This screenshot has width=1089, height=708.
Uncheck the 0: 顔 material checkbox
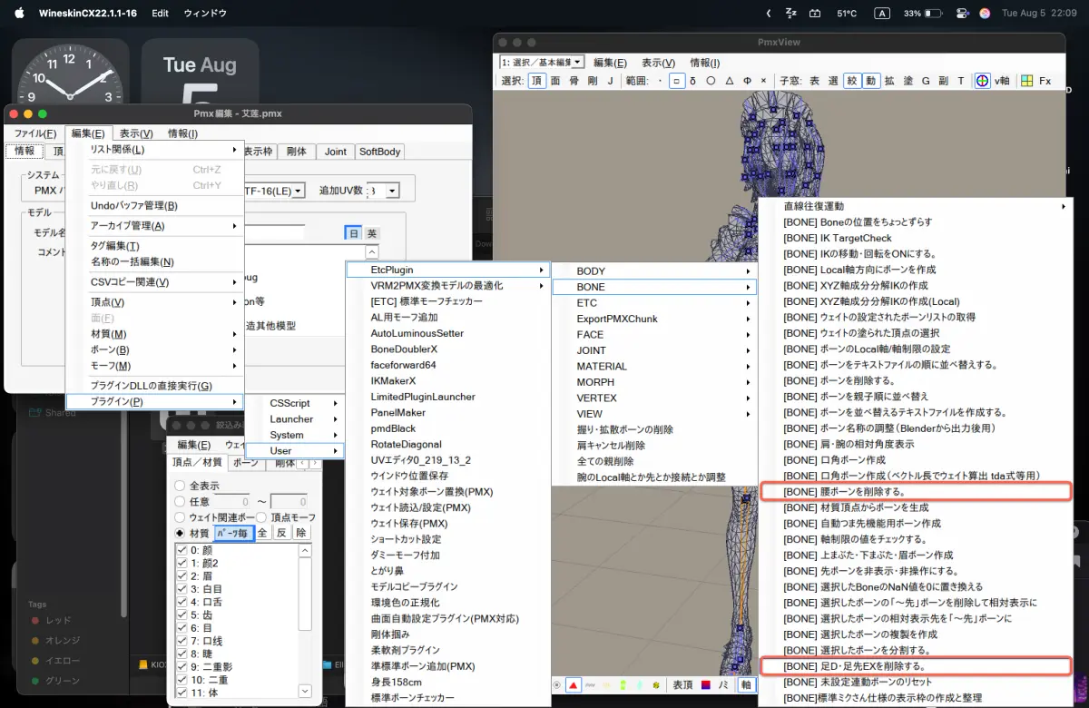pyautogui.click(x=182, y=550)
